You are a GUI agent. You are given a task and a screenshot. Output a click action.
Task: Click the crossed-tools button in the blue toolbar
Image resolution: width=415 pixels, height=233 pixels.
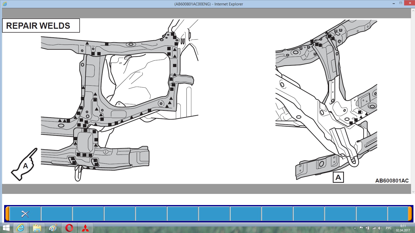point(25,214)
